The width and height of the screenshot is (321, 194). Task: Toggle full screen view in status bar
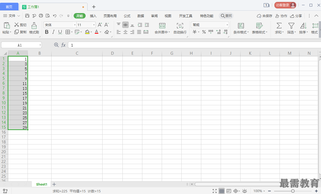coord(215,191)
